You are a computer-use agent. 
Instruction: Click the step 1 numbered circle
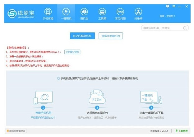click(43, 108)
